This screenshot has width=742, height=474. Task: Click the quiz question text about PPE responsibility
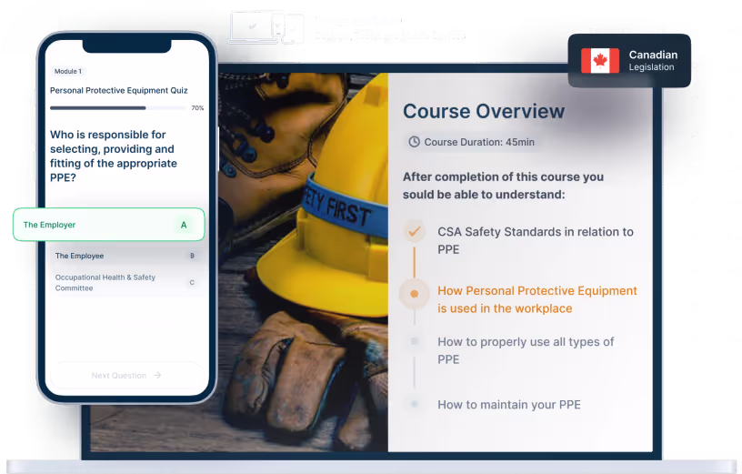coord(114,156)
